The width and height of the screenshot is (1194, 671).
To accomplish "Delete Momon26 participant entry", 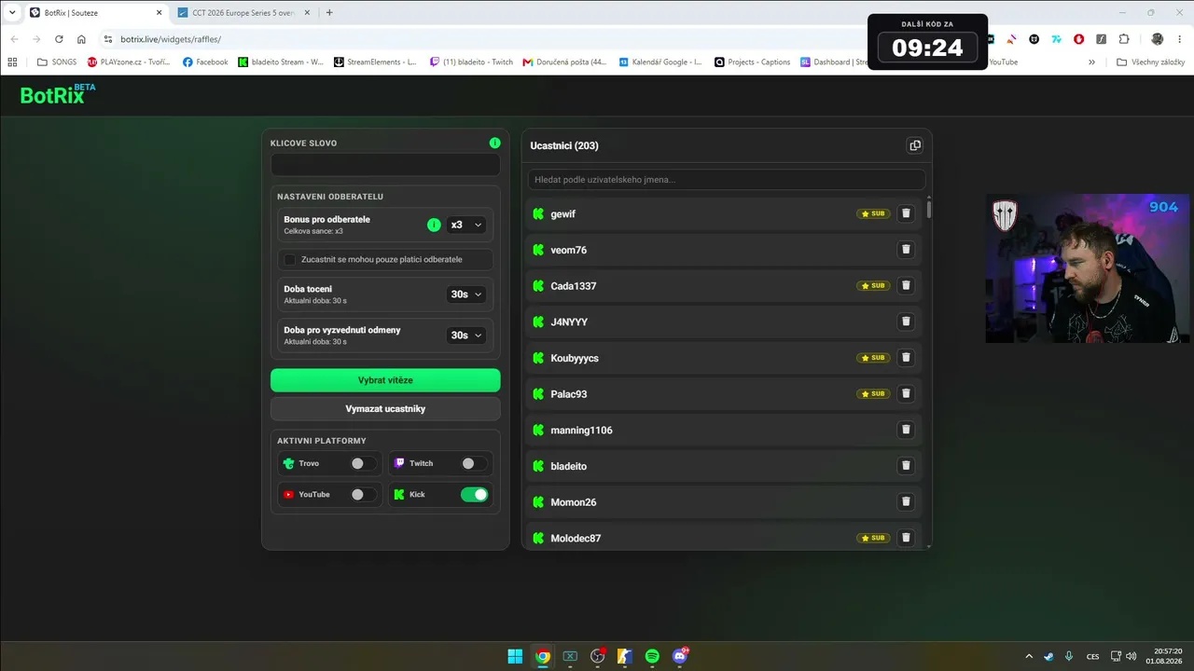I will 905,501.
